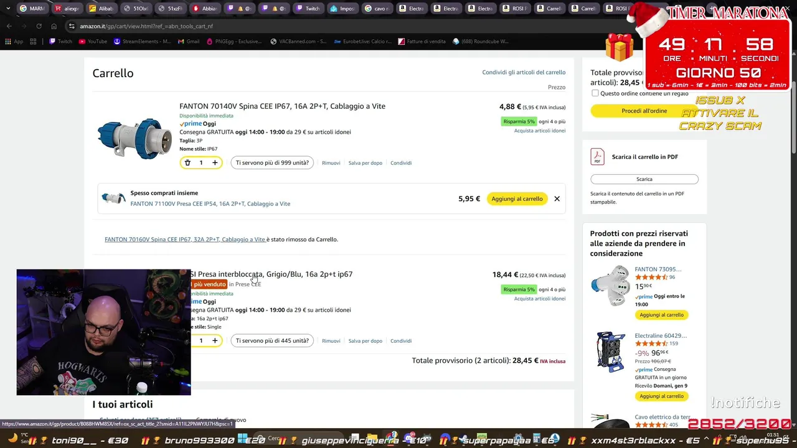The image size is (797, 448).
Task: Open removed FANTON 70160V Spina 32A link
Action: [185, 240]
